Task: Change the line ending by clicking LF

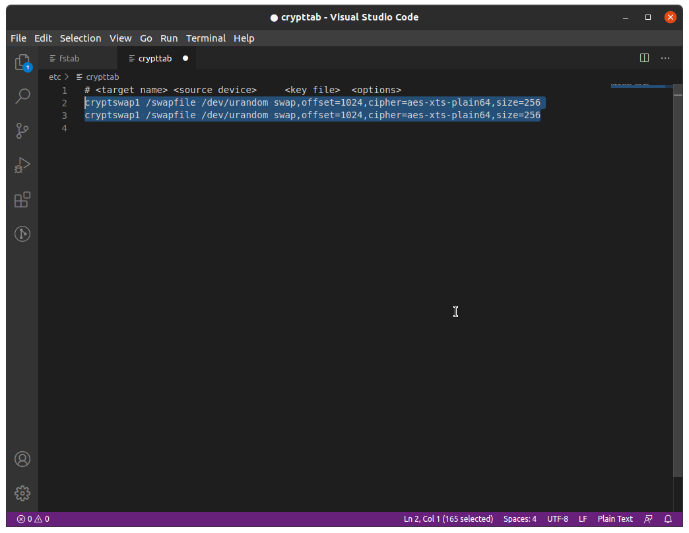Action: tap(583, 518)
